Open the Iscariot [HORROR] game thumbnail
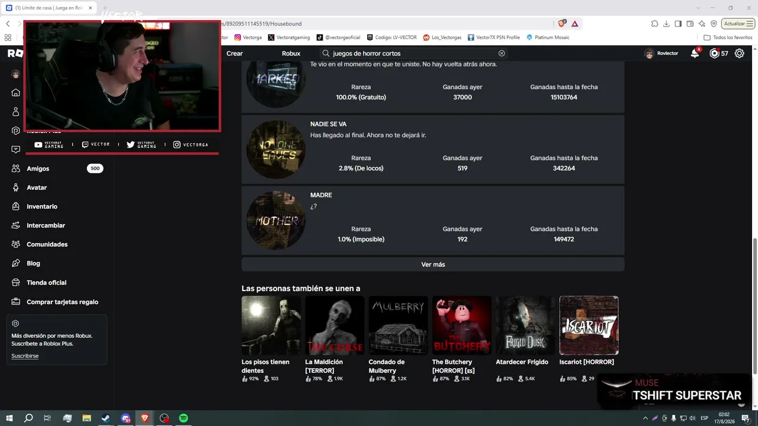758x426 pixels. [589, 325]
